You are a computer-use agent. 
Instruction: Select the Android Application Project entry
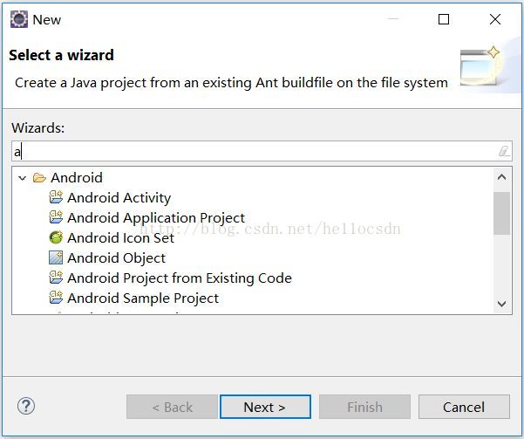click(156, 217)
